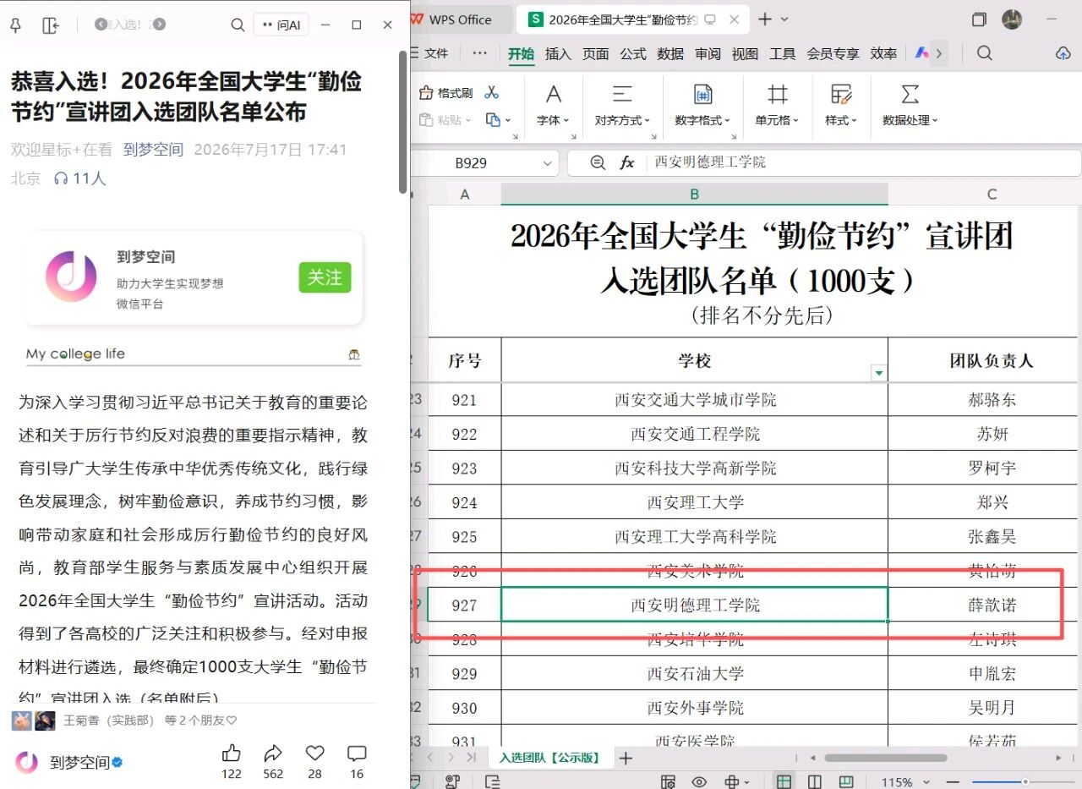Open the 到梦空间 author link under title
1082x789 pixels.
point(153,150)
